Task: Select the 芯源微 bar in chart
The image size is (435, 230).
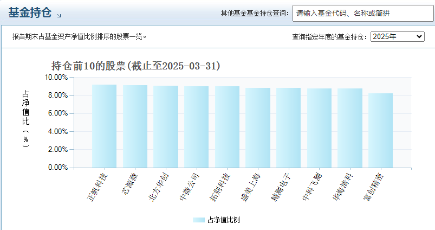Action: coord(135,127)
